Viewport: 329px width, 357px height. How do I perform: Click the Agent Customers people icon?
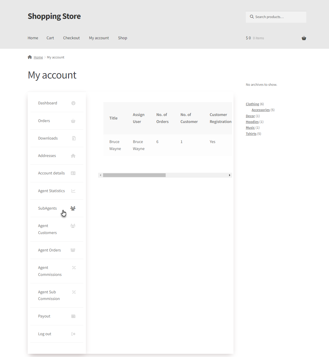tap(73, 226)
